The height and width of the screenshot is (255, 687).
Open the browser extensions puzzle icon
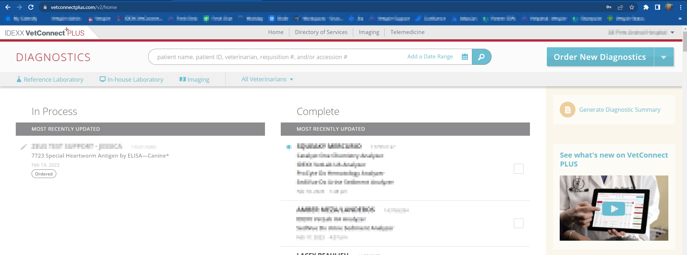coord(646,7)
